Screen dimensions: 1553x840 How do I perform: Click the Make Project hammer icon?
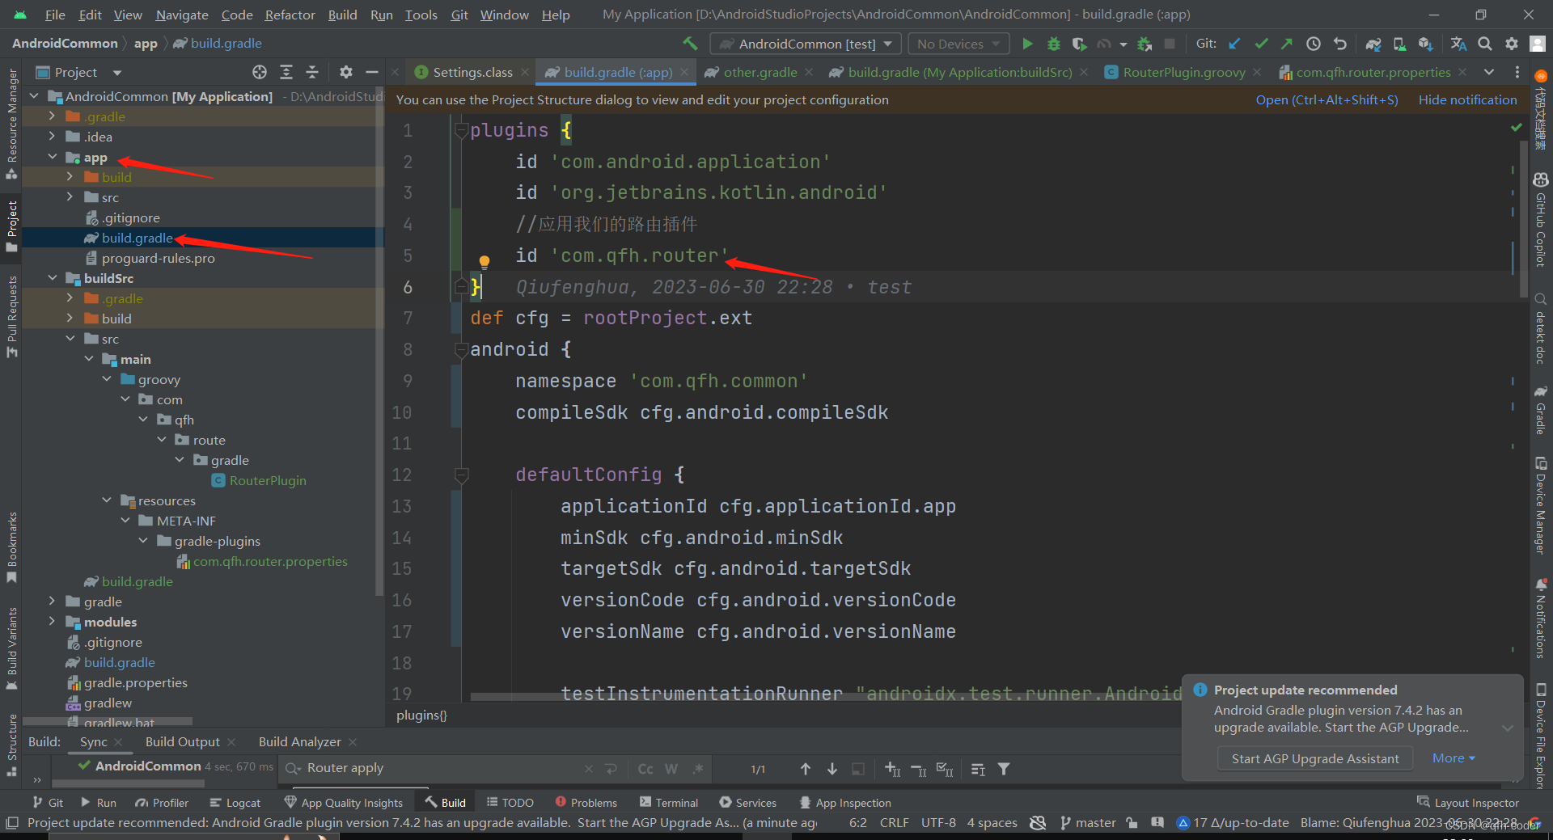pos(690,44)
